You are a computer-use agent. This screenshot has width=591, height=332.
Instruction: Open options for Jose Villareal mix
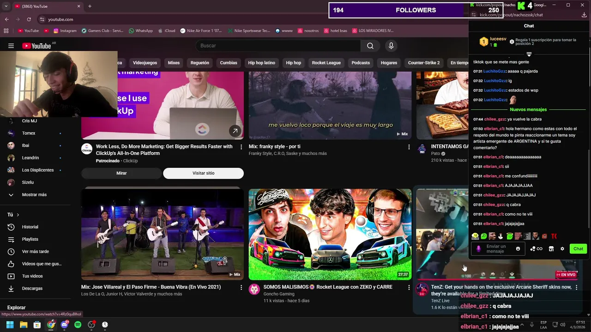pos(241,287)
